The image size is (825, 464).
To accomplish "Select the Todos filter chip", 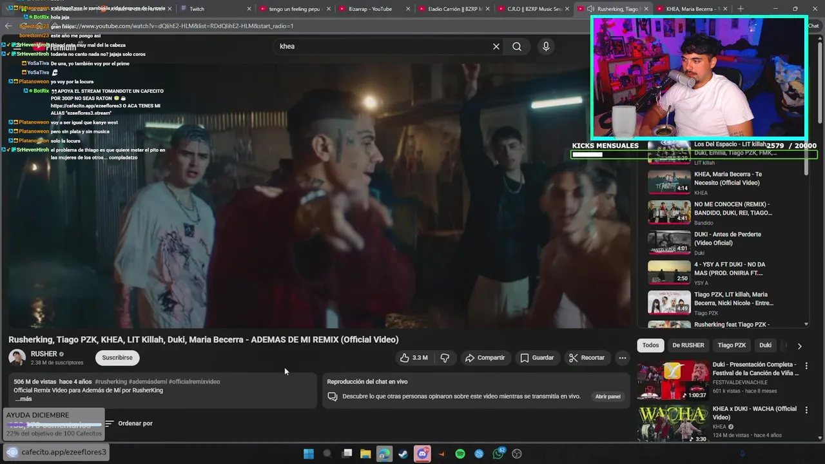I will pyautogui.click(x=650, y=345).
